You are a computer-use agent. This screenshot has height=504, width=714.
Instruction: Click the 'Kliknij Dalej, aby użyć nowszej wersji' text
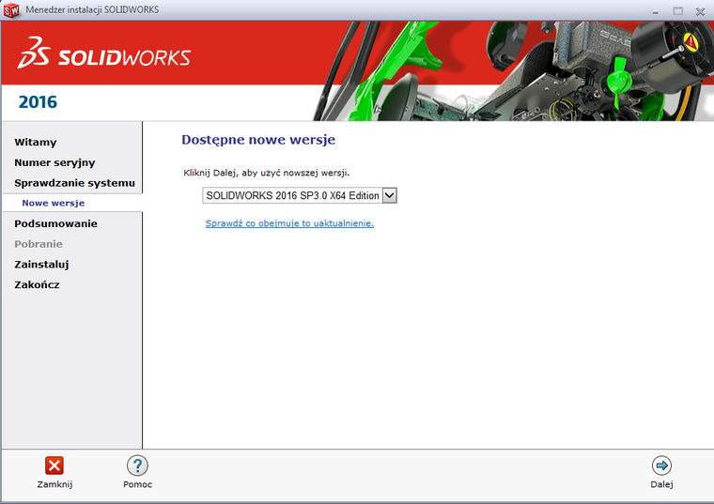click(x=267, y=173)
